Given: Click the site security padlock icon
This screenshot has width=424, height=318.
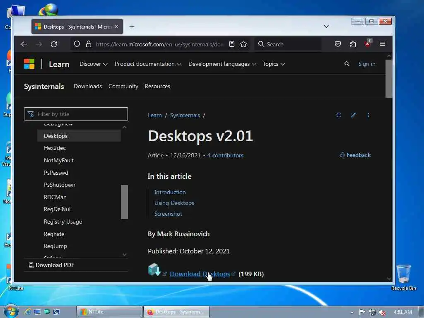Looking at the screenshot, I should tap(89, 44).
